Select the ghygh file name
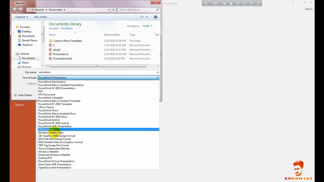Viewport: 324px width, 182px height. (x=57, y=50)
